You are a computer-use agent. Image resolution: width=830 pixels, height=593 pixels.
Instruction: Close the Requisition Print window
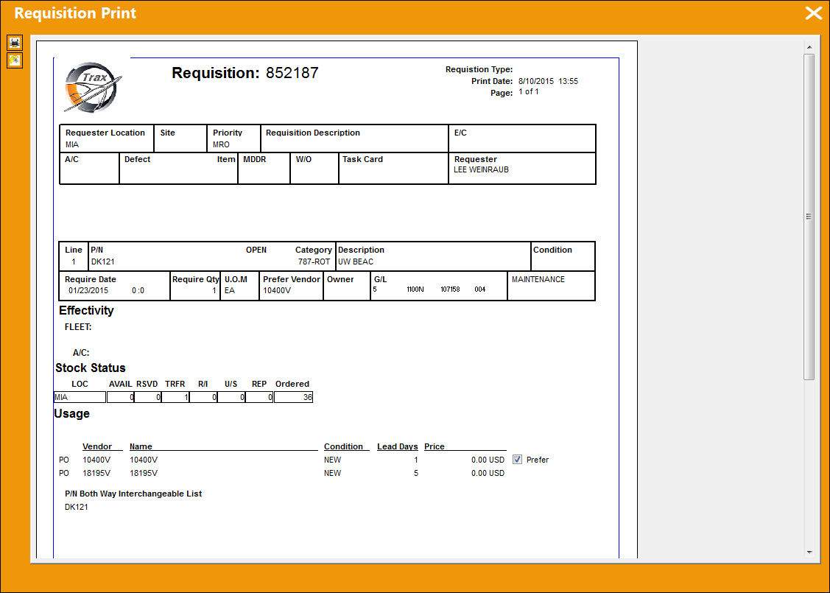(813, 13)
